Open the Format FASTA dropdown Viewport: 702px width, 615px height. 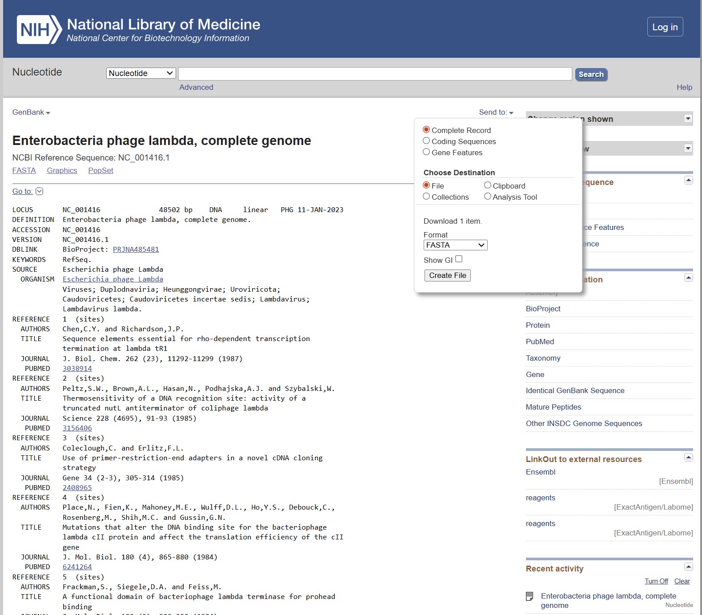click(456, 245)
